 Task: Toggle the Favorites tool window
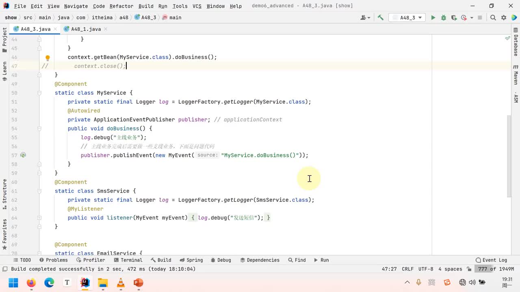tap(4, 234)
